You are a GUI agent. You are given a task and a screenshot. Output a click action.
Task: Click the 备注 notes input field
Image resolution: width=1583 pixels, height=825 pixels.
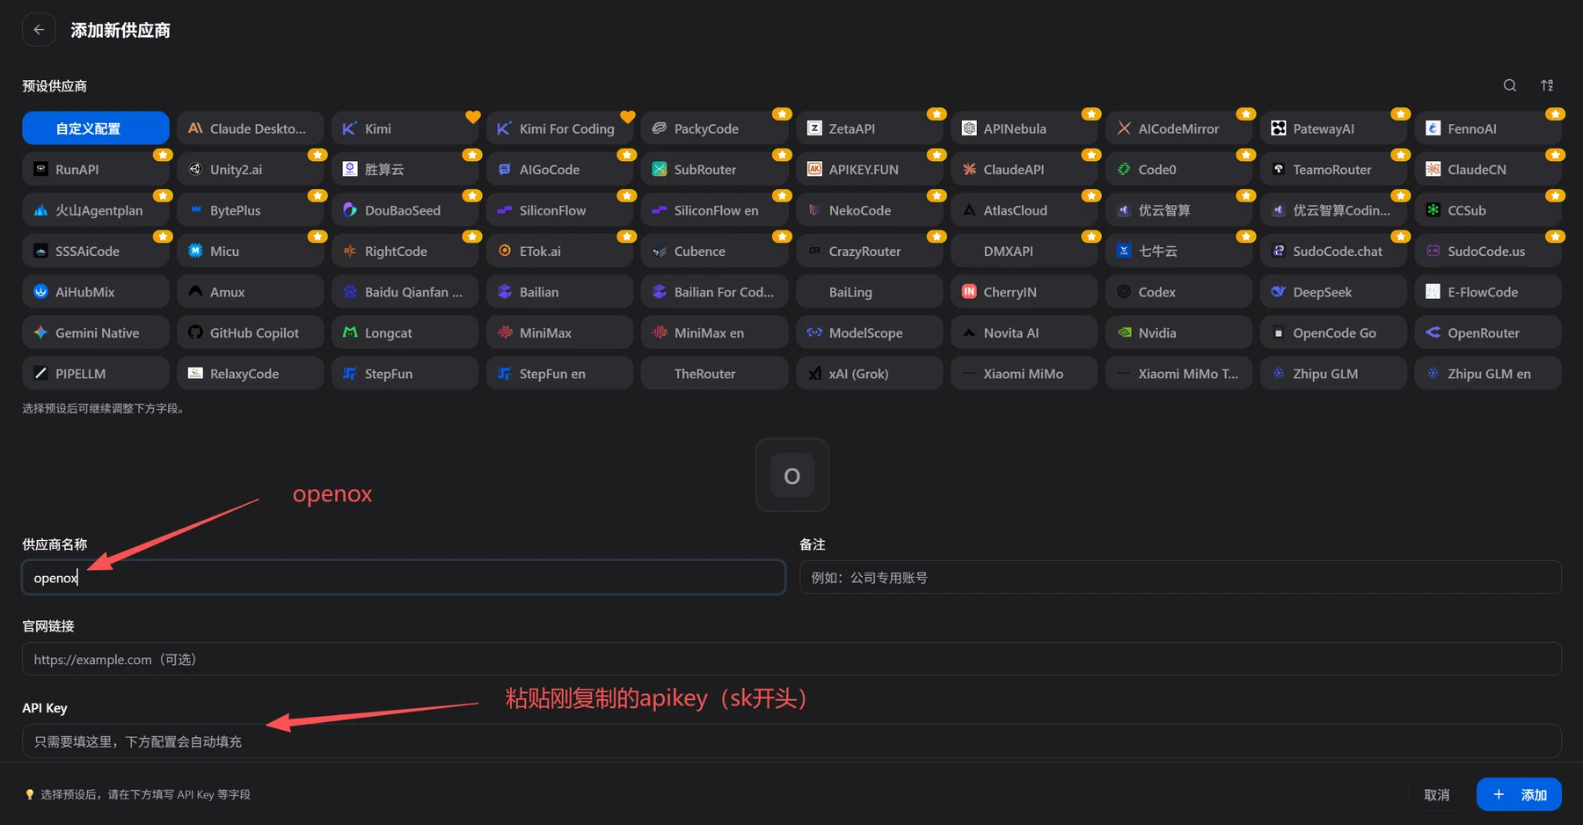pos(1180,577)
